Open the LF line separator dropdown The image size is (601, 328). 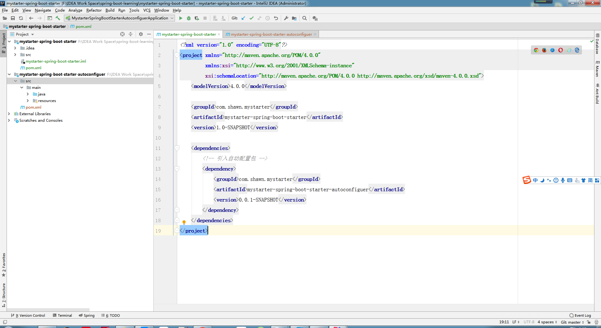pos(516,322)
